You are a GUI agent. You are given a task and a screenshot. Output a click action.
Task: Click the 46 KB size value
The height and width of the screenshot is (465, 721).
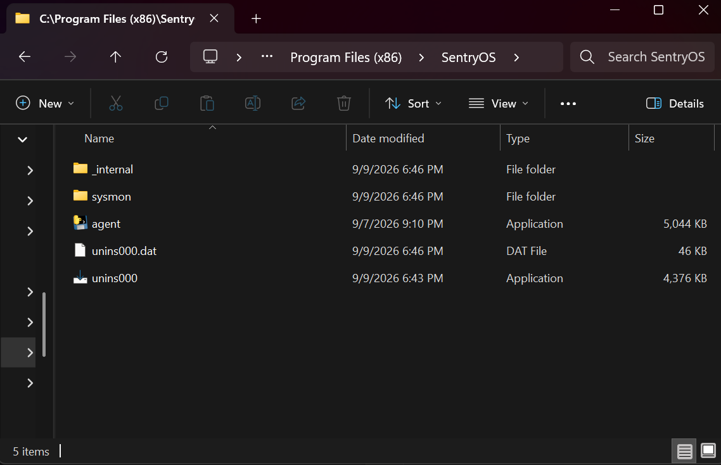692,251
